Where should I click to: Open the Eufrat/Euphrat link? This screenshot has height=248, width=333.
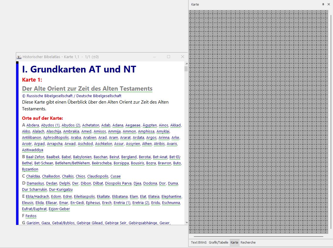(x=34, y=209)
